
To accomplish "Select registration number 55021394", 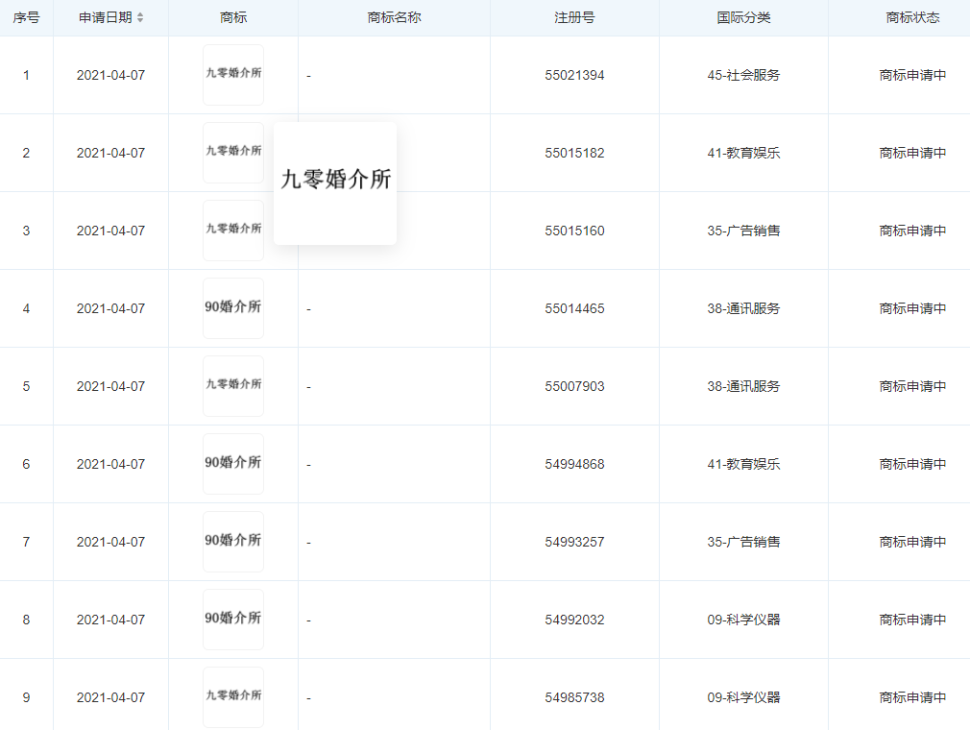I will 574,76.
